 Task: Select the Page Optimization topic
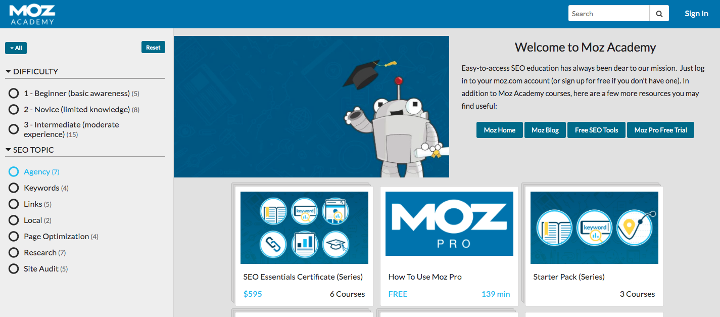click(x=14, y=236)
